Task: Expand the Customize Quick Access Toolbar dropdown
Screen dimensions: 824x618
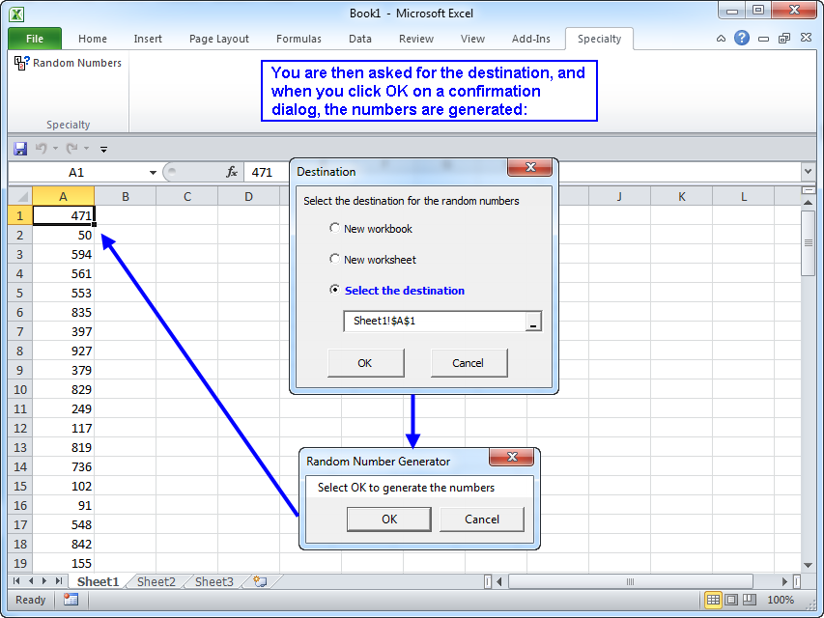Action: 104,149
